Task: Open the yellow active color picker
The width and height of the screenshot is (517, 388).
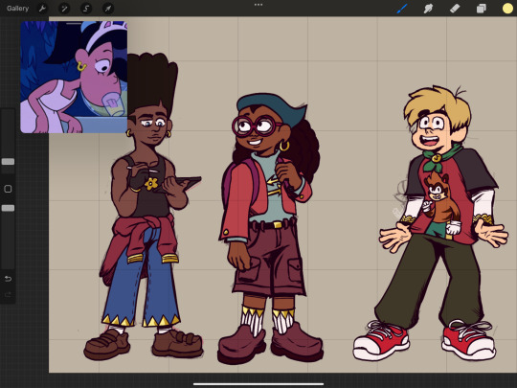Action: pos(507,9)
